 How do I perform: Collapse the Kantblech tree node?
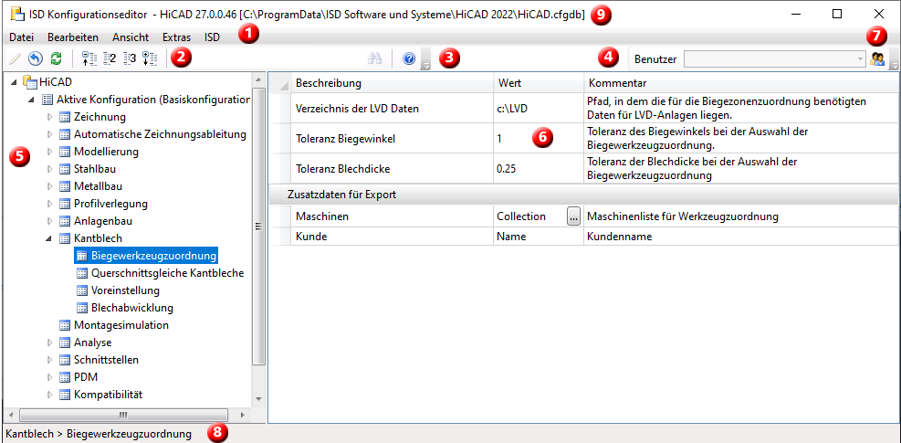(49, 238)
